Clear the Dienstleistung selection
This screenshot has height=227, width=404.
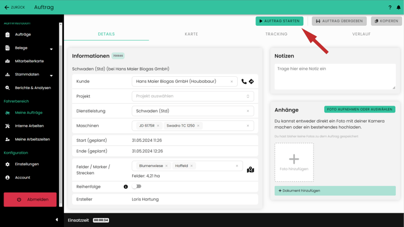click(x=248, y=111)
